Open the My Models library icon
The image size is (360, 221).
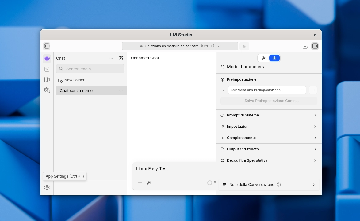point(47,79)
